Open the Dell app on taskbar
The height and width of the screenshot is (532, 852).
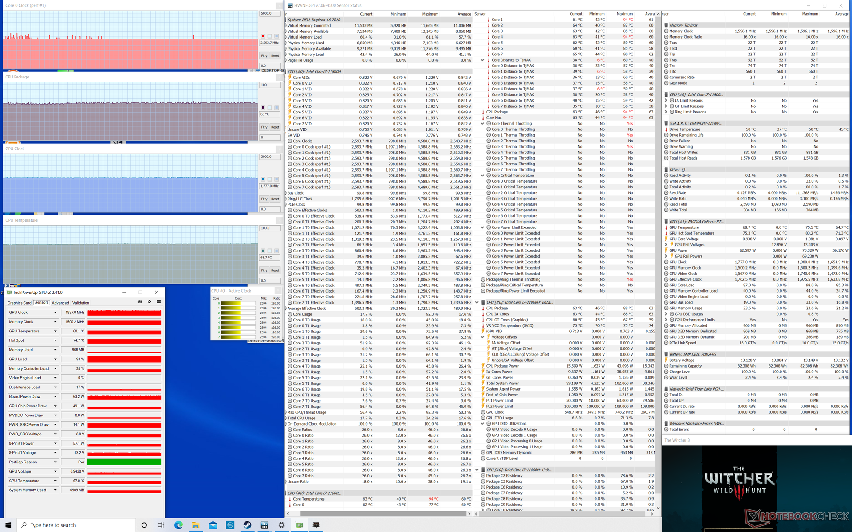(230, 525)
